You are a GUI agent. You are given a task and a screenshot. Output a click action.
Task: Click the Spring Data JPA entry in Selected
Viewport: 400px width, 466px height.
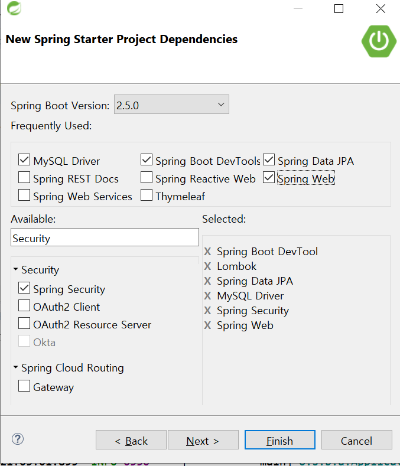[x=255, y=281]
